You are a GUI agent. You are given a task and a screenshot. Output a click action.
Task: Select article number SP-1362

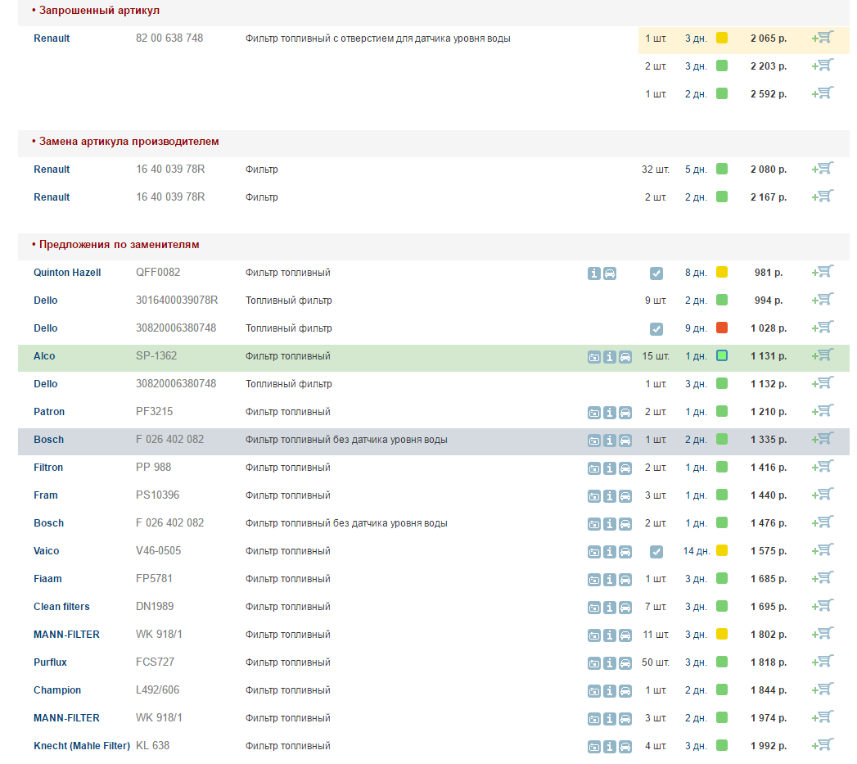[x=156, y=356]
